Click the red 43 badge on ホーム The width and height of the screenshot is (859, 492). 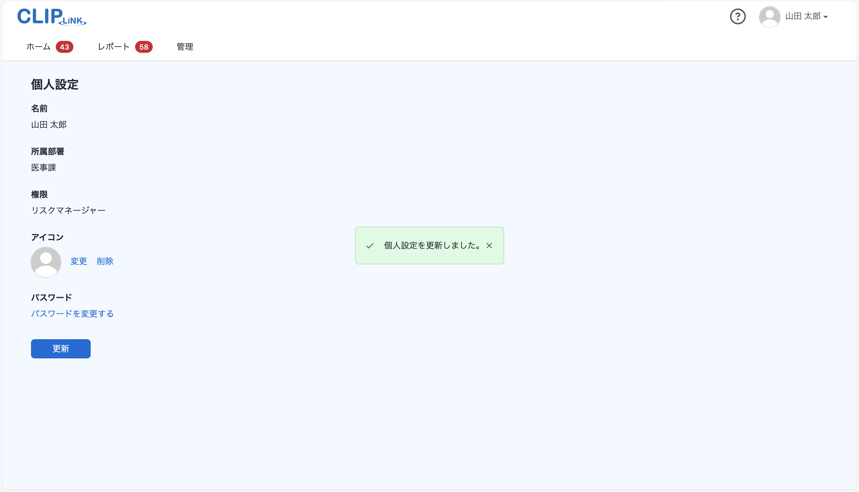[64, 47]
